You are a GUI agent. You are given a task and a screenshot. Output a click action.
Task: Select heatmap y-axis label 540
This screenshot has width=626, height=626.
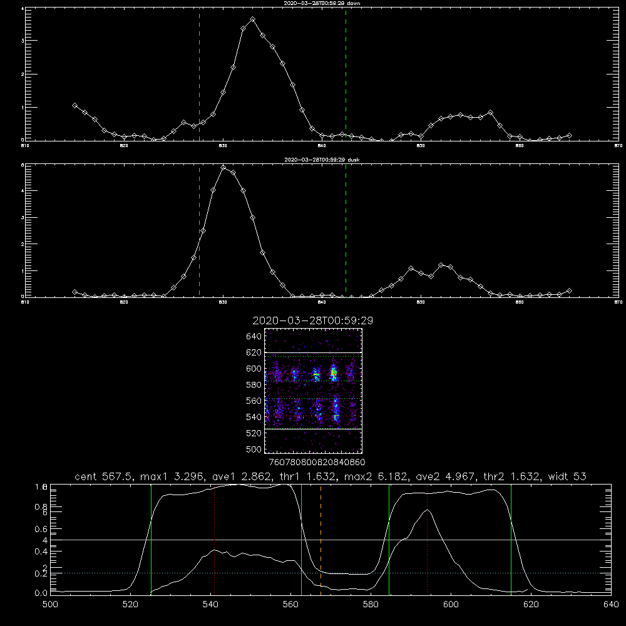[254, 417]
